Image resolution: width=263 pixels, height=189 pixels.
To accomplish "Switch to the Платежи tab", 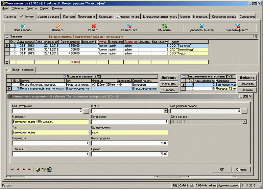I will 69,16.
